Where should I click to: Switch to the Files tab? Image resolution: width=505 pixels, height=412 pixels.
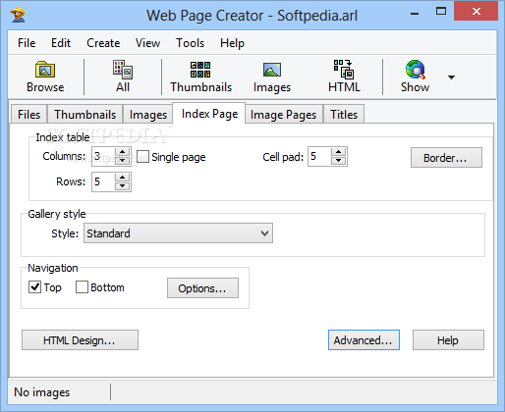pyautogui.click(x=28, y=115)
